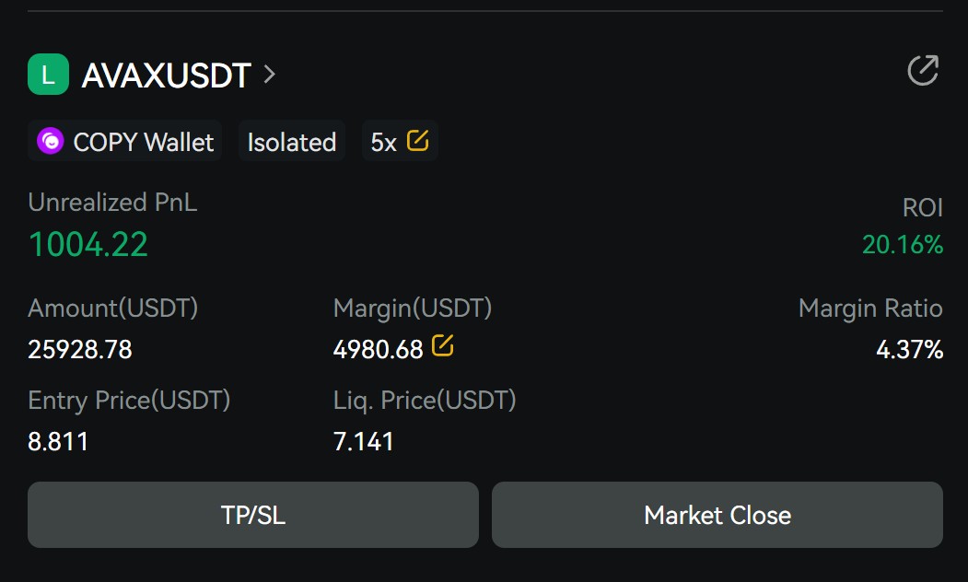Image resolution: width=968 pixels, height=582 pixels.
Task: Click the Margin Ratio value 4.37%
Action: (909, 350)
